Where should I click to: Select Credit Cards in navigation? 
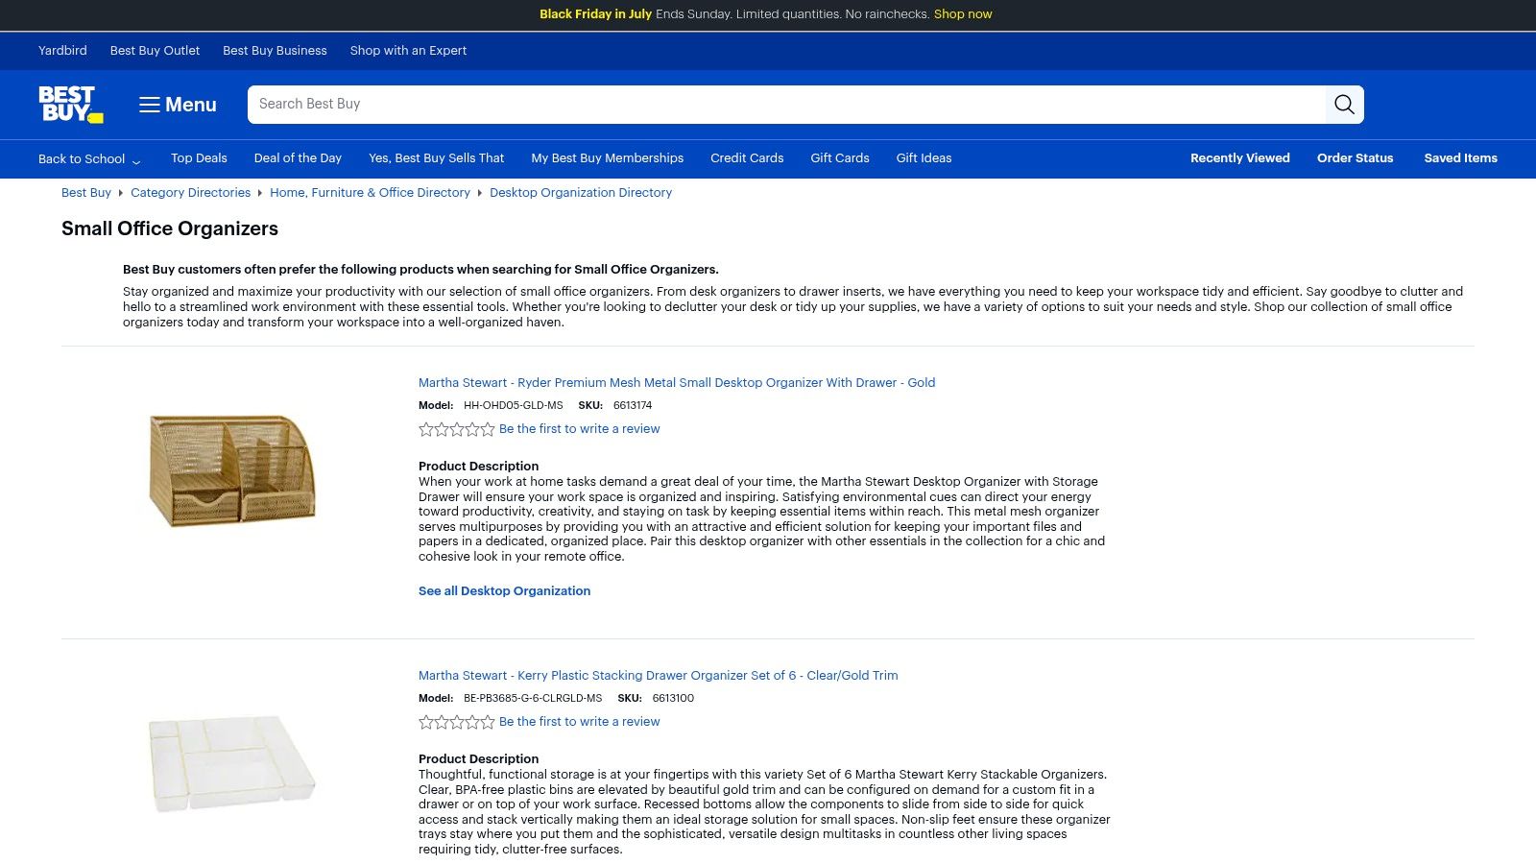[747, 158]
